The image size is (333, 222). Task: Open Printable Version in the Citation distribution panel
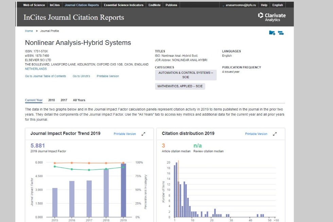tap(256, 134)
